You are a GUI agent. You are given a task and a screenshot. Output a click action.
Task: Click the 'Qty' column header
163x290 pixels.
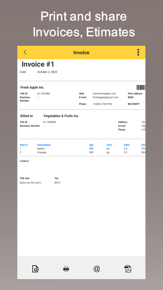(91, 145)
